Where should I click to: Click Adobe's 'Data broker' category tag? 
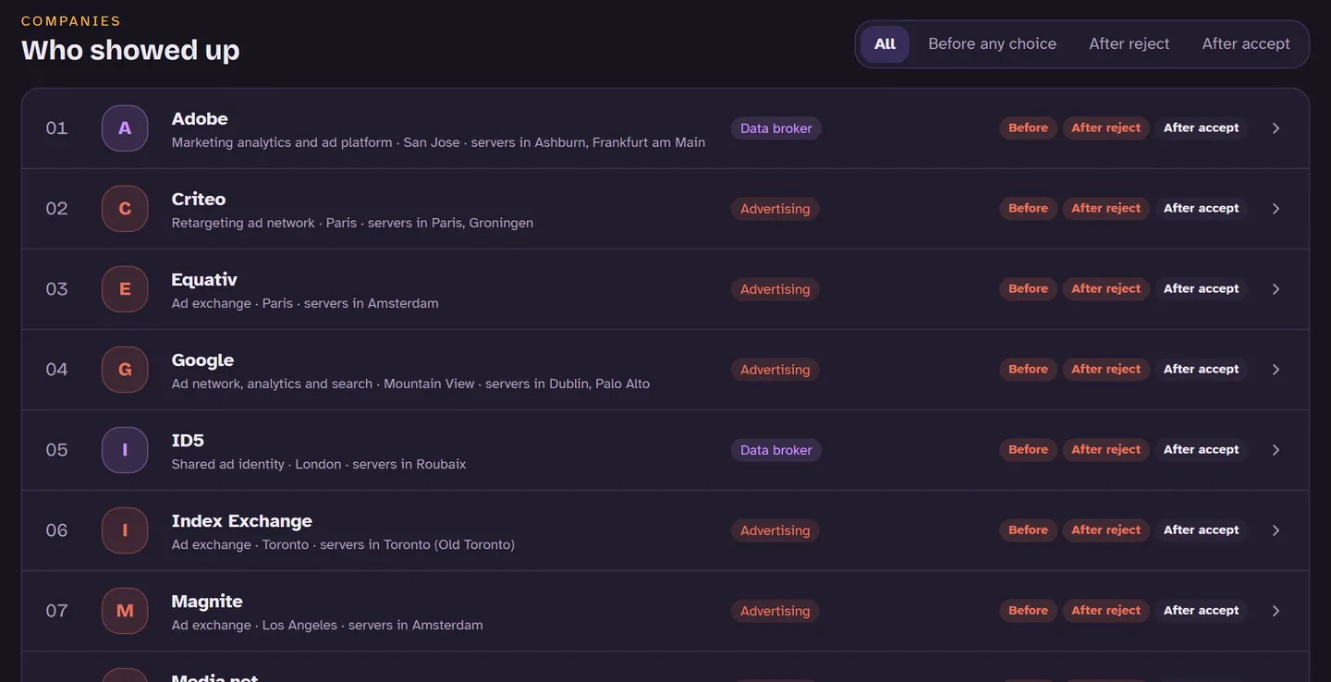[775, 128]
